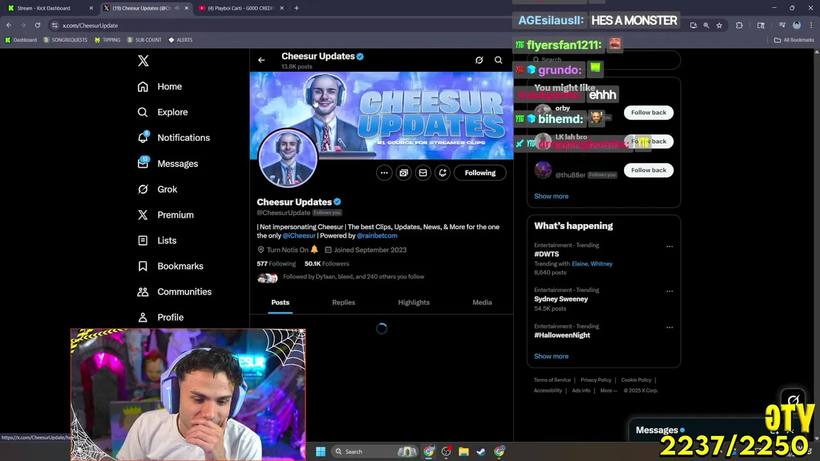Image resolution: width=820 pixels, height=461 pixels.
Task: Open Explore from the sidebar
Action: 163,112
